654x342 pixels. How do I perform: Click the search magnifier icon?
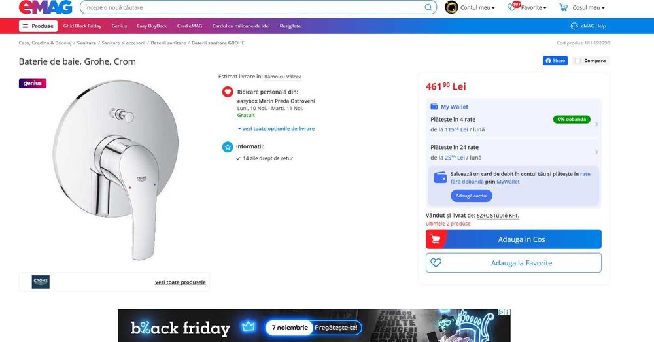[428, 7]
